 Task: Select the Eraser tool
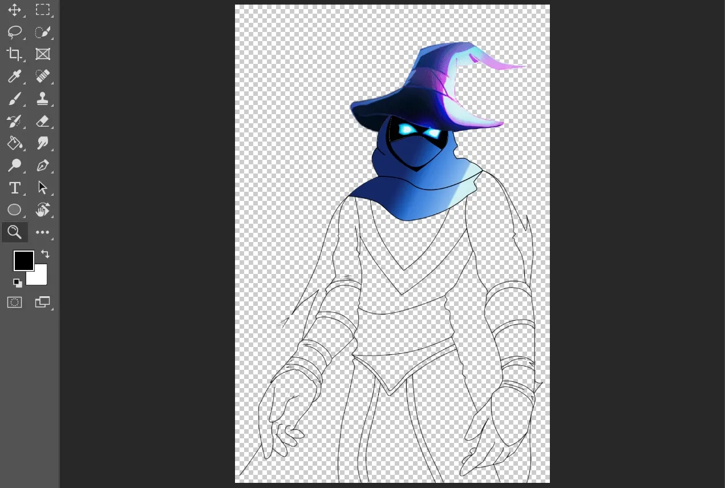click(x=43, y=121)
